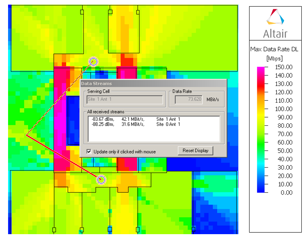
Task: Select the -88.25 dBm stream row
Action: tap(135, 124)
